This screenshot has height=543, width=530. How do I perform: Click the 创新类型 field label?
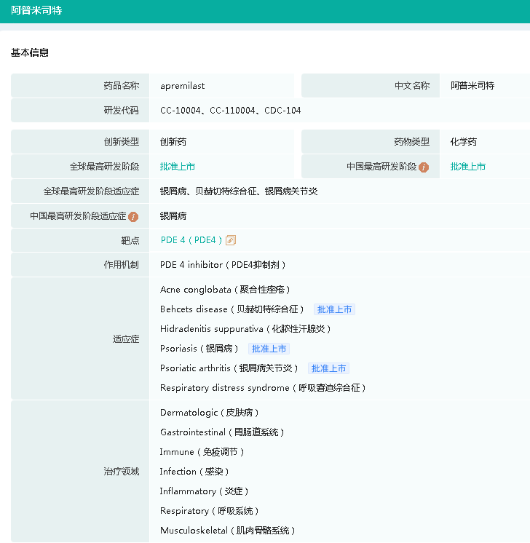[122, 142]
